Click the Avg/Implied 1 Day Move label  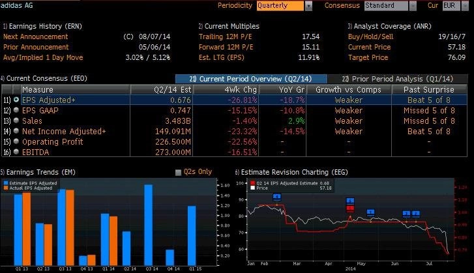(43, 57)
